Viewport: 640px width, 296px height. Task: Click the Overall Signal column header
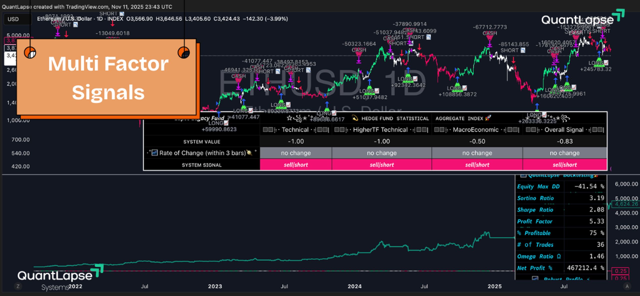point(564,130)
